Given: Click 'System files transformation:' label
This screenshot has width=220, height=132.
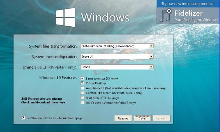Looking at the screenshot, I should tap(53, 46).
